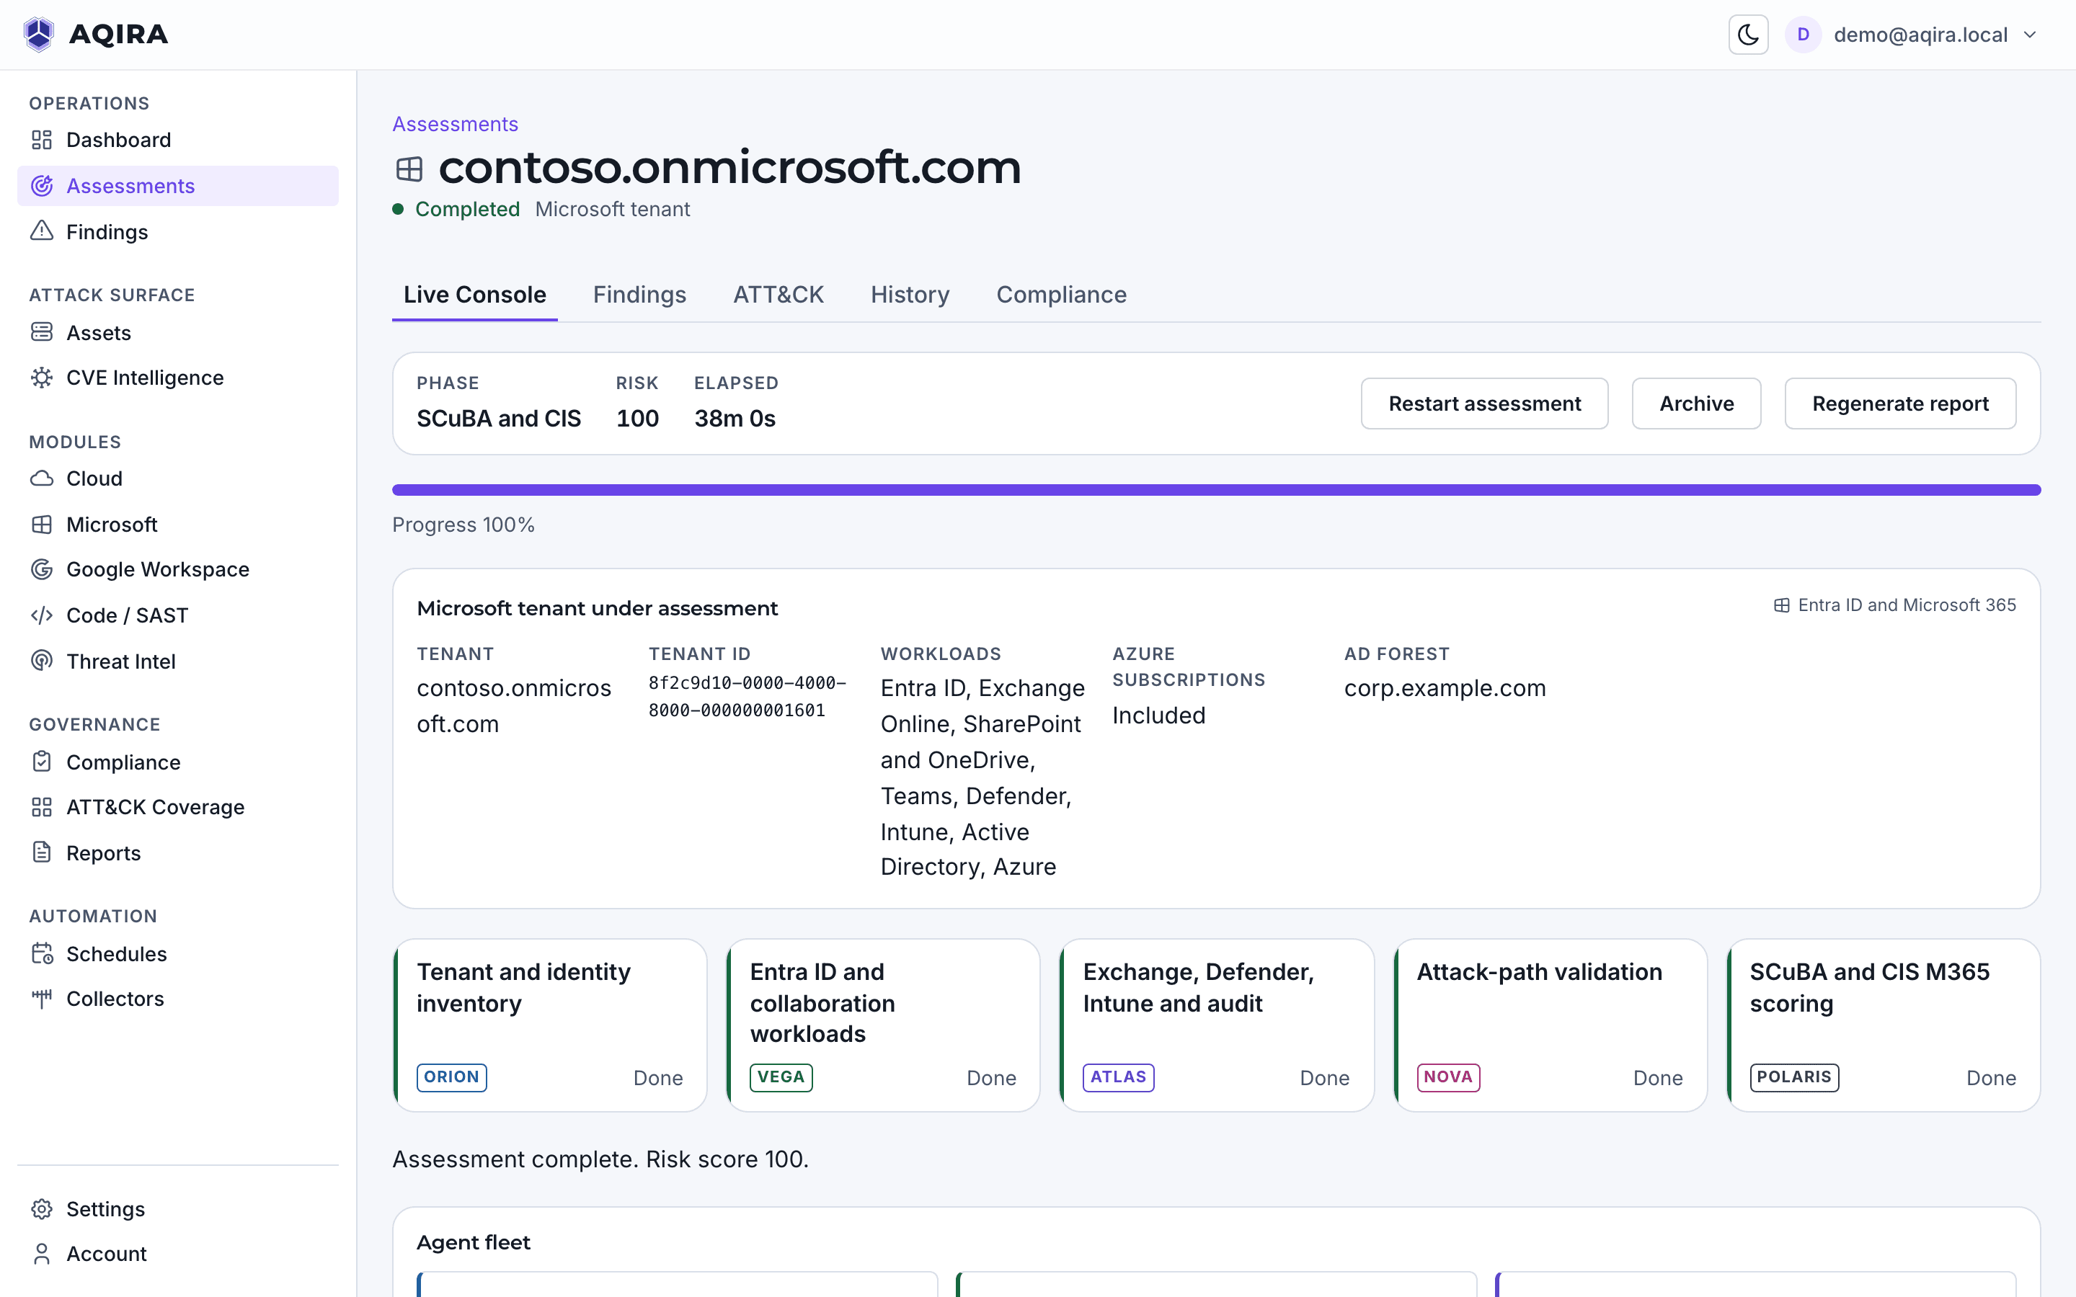The image size is (2076, 1297).
Task: Click the user avatar letter D
Action: pyautogui.click(x=1802, y=35)
